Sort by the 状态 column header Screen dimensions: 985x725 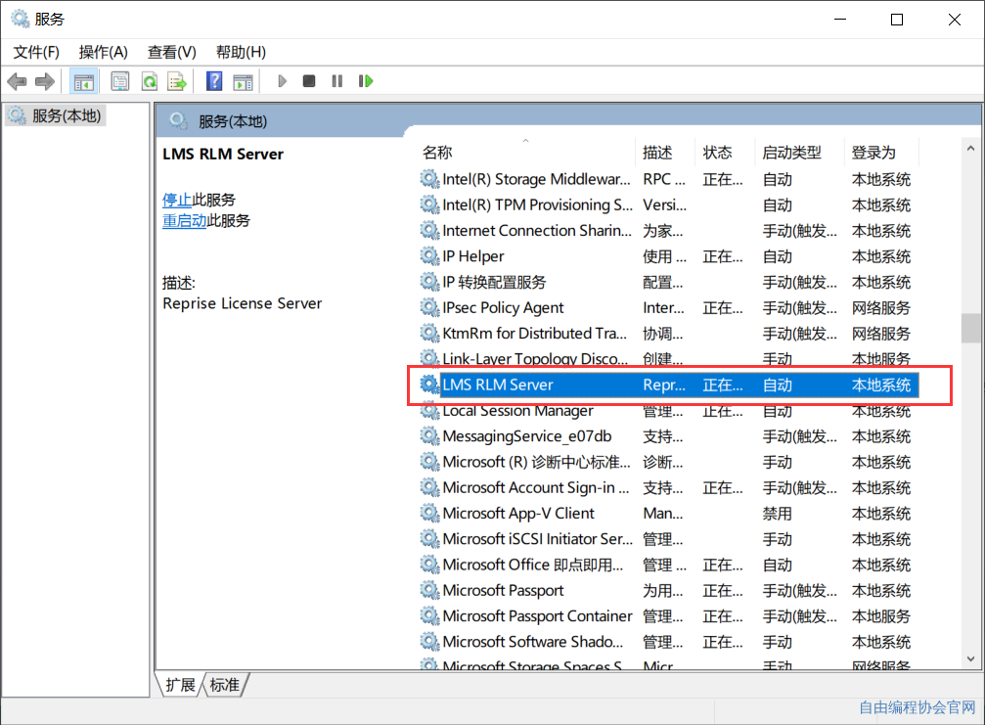pos(726,152)
